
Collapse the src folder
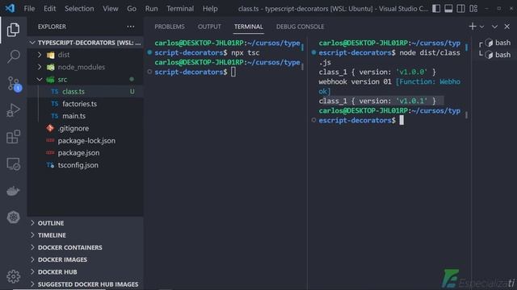coord(85,79)
